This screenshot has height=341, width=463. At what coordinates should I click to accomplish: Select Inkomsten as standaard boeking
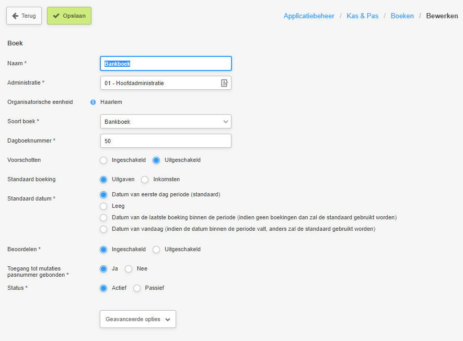point(145,180)
